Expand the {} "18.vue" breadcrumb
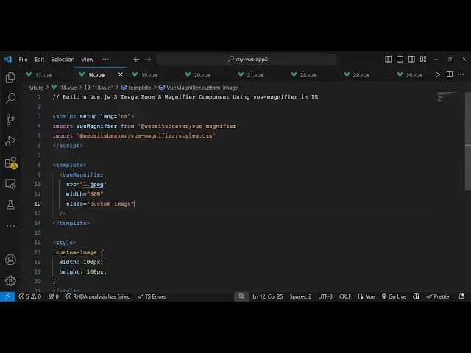 tap(99, 88)
